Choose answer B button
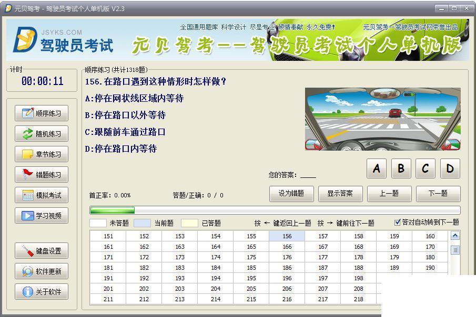476x317 pixels. 401,168
